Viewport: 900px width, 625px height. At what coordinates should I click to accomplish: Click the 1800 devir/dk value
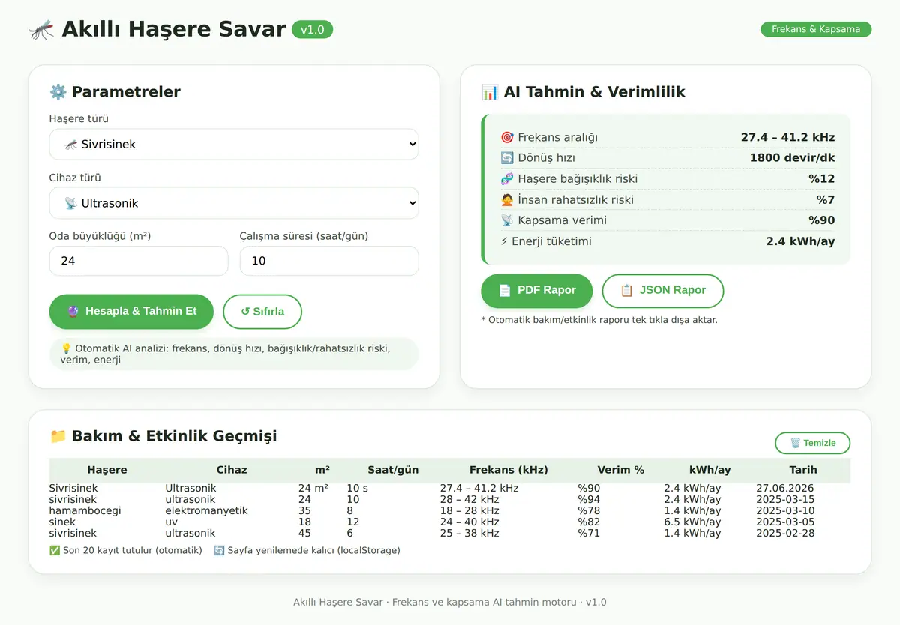pos(792,158)
